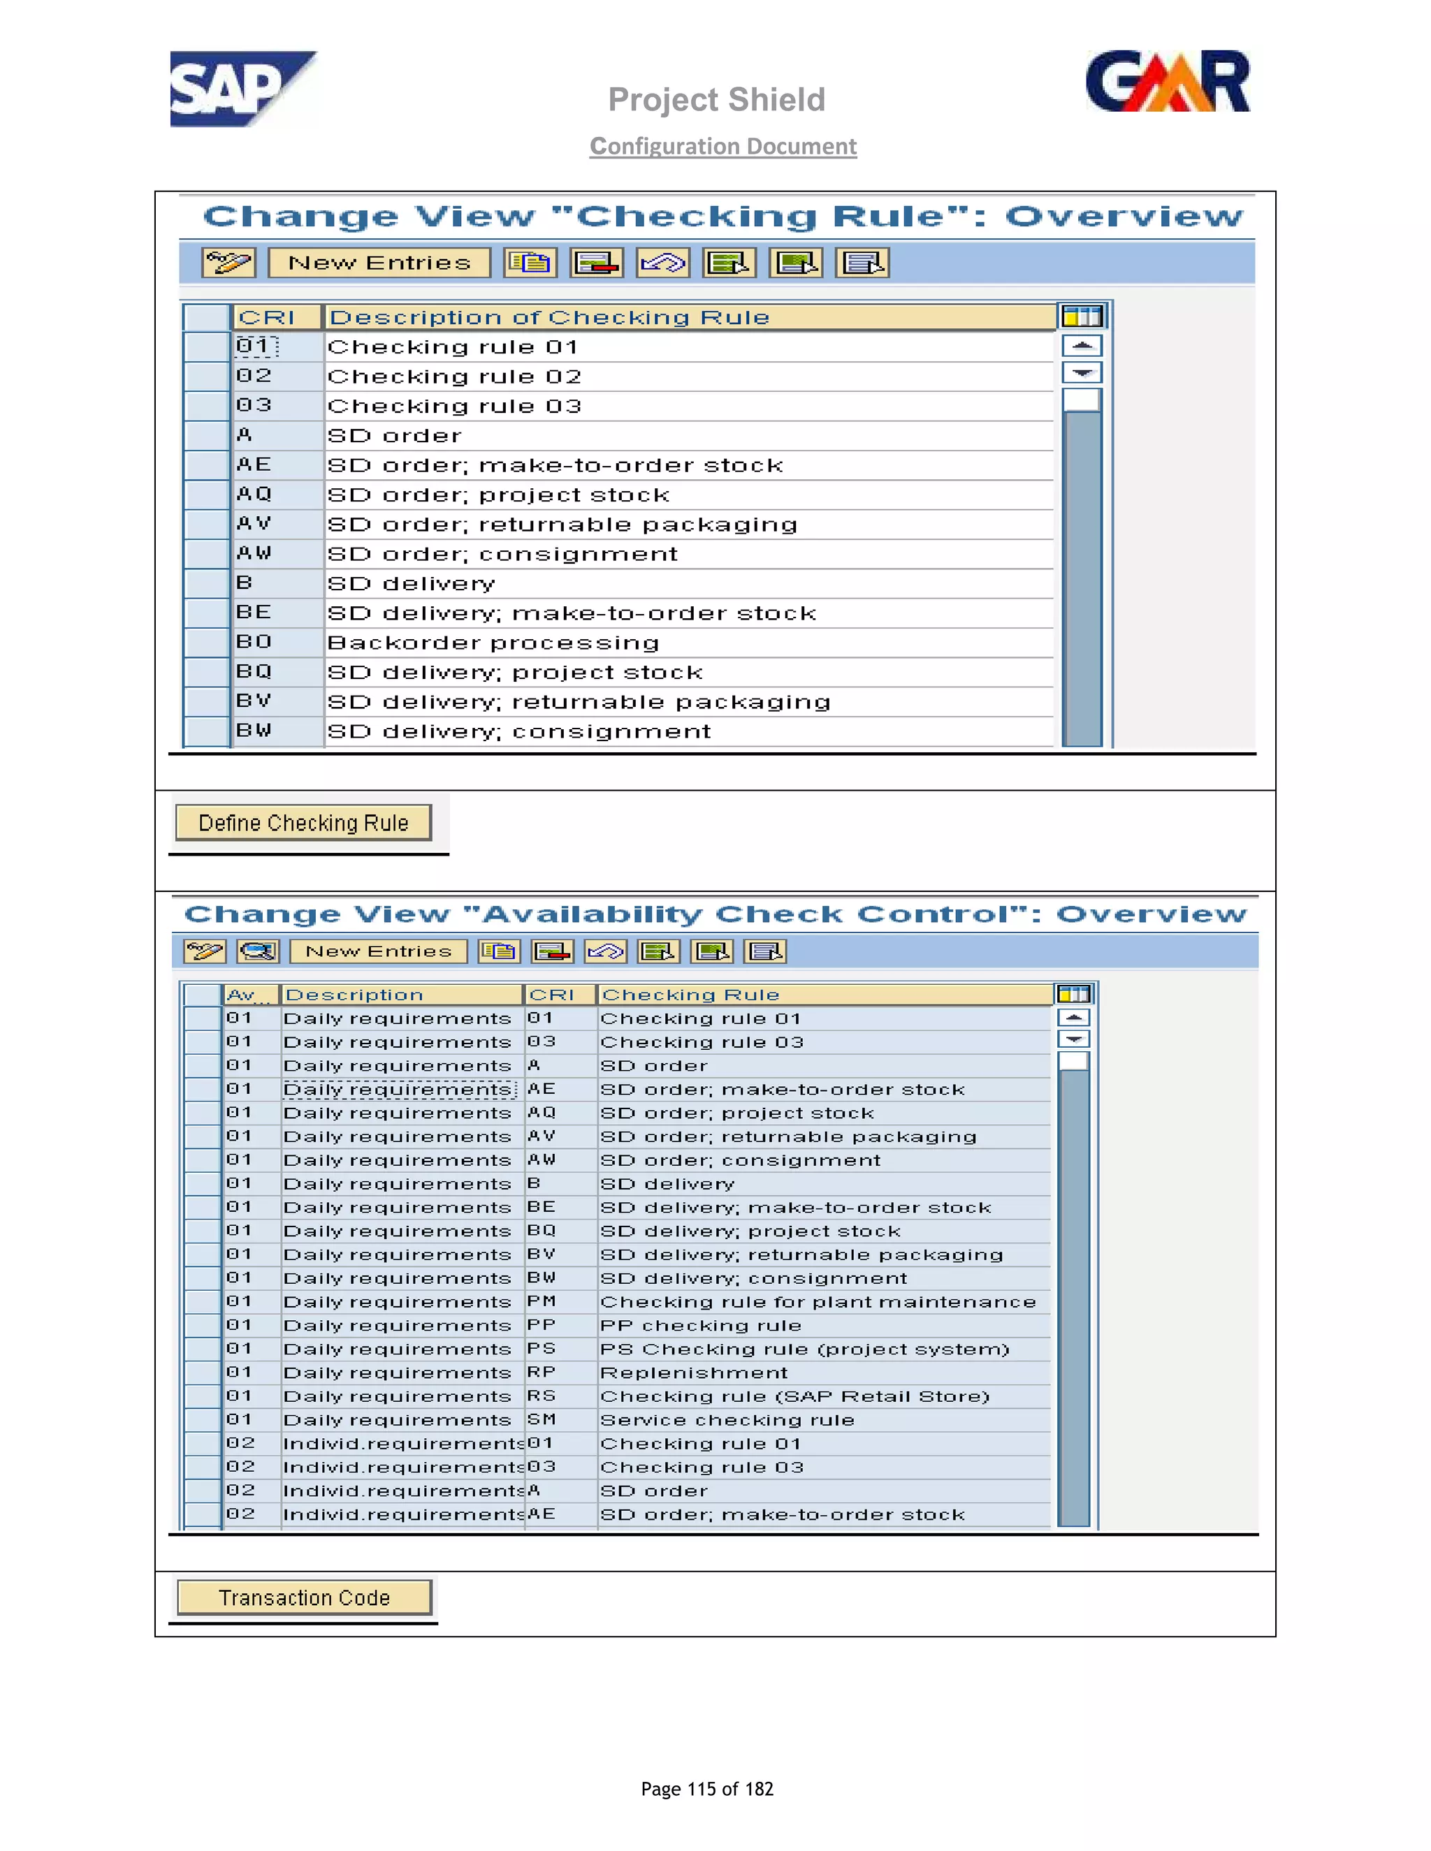Screen dimensions: 1431x1851
Task: Click Select All icon in Checking Rule toolbar
Action: coord(729,263)
